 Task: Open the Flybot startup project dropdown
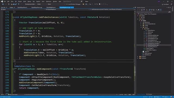57,4
